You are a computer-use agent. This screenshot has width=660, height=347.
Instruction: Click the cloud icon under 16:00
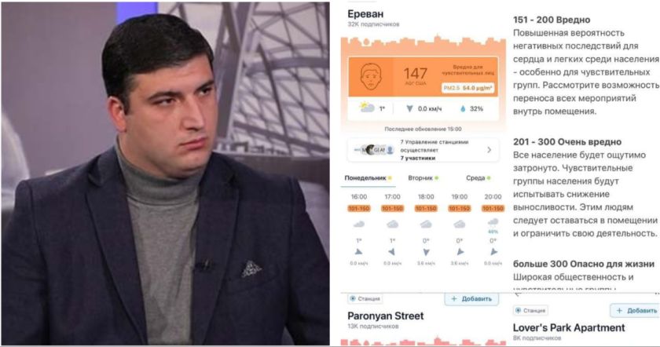click(x=358, y=225)
